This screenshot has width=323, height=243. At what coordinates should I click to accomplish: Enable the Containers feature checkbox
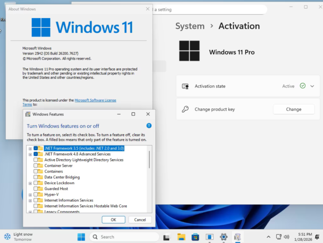click(36, 171)
